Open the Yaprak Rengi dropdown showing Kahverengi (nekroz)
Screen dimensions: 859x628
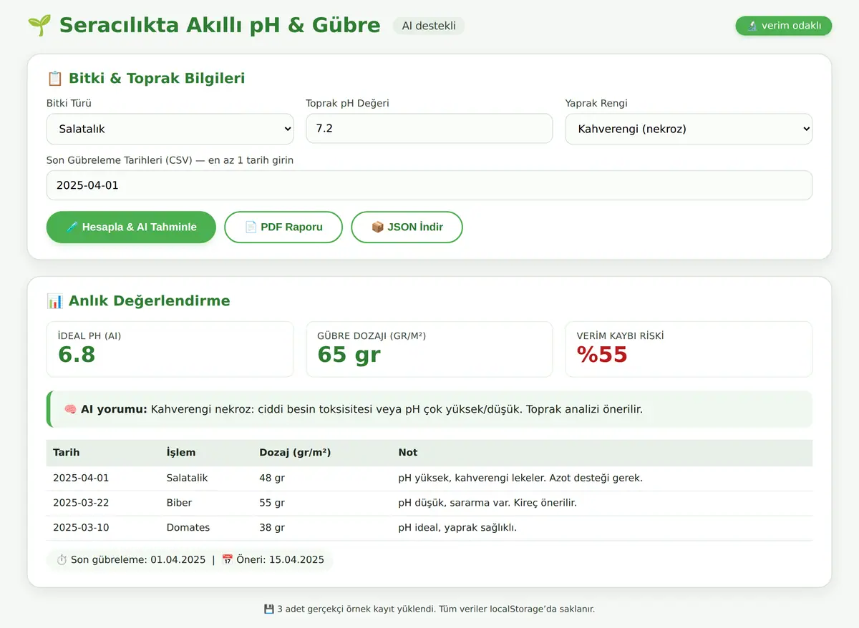tap(689, 129)
